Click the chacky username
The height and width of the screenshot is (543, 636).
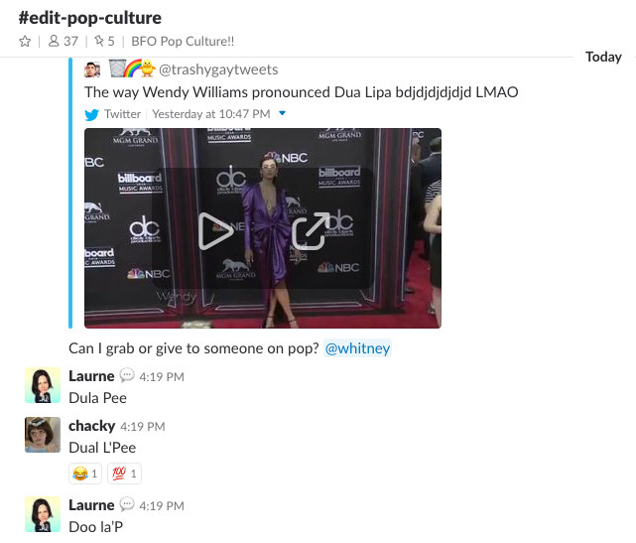click(x=91, y=426)
